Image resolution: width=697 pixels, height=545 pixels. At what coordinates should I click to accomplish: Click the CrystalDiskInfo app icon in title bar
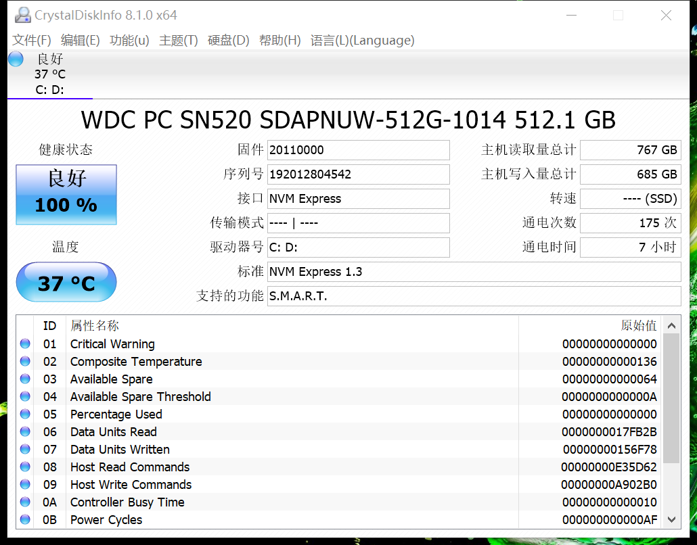22,15
